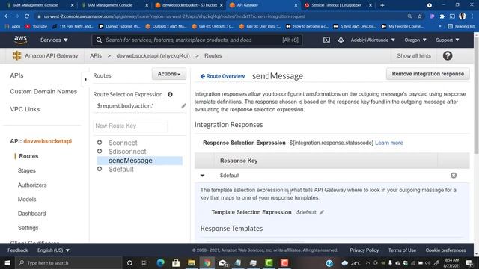Image resolution: width=479 pixels, height=269 pixels.
Task: Open the APIs breadcrumb link
Action: point(96,56)
